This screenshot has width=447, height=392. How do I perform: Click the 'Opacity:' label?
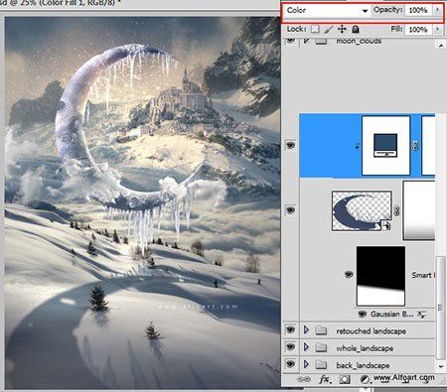(x=387, y=10)
